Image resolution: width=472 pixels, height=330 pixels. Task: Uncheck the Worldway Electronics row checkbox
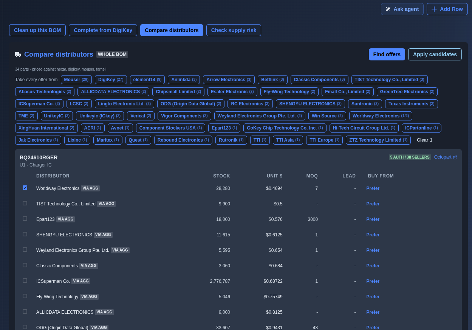(25, 188)
